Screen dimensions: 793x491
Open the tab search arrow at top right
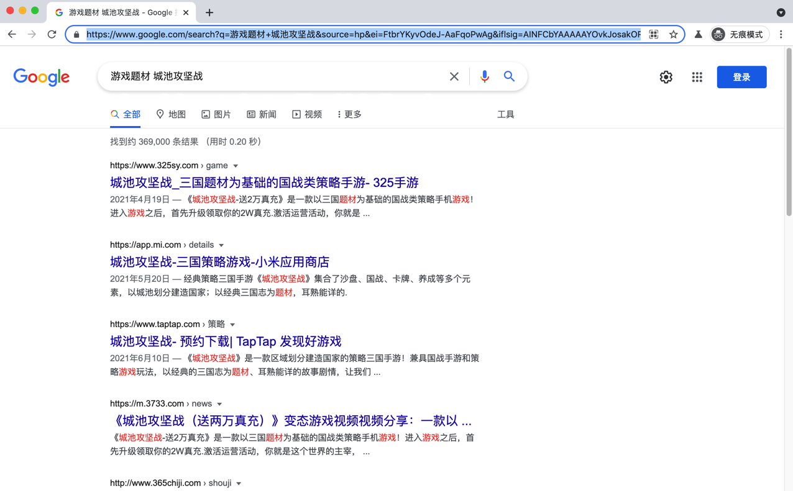[781, 12]
